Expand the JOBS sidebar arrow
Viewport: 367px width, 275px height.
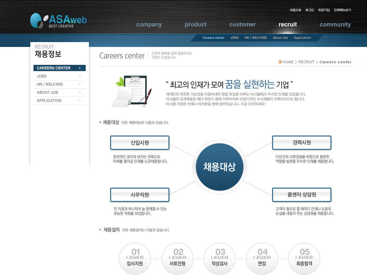coord(80,76)
